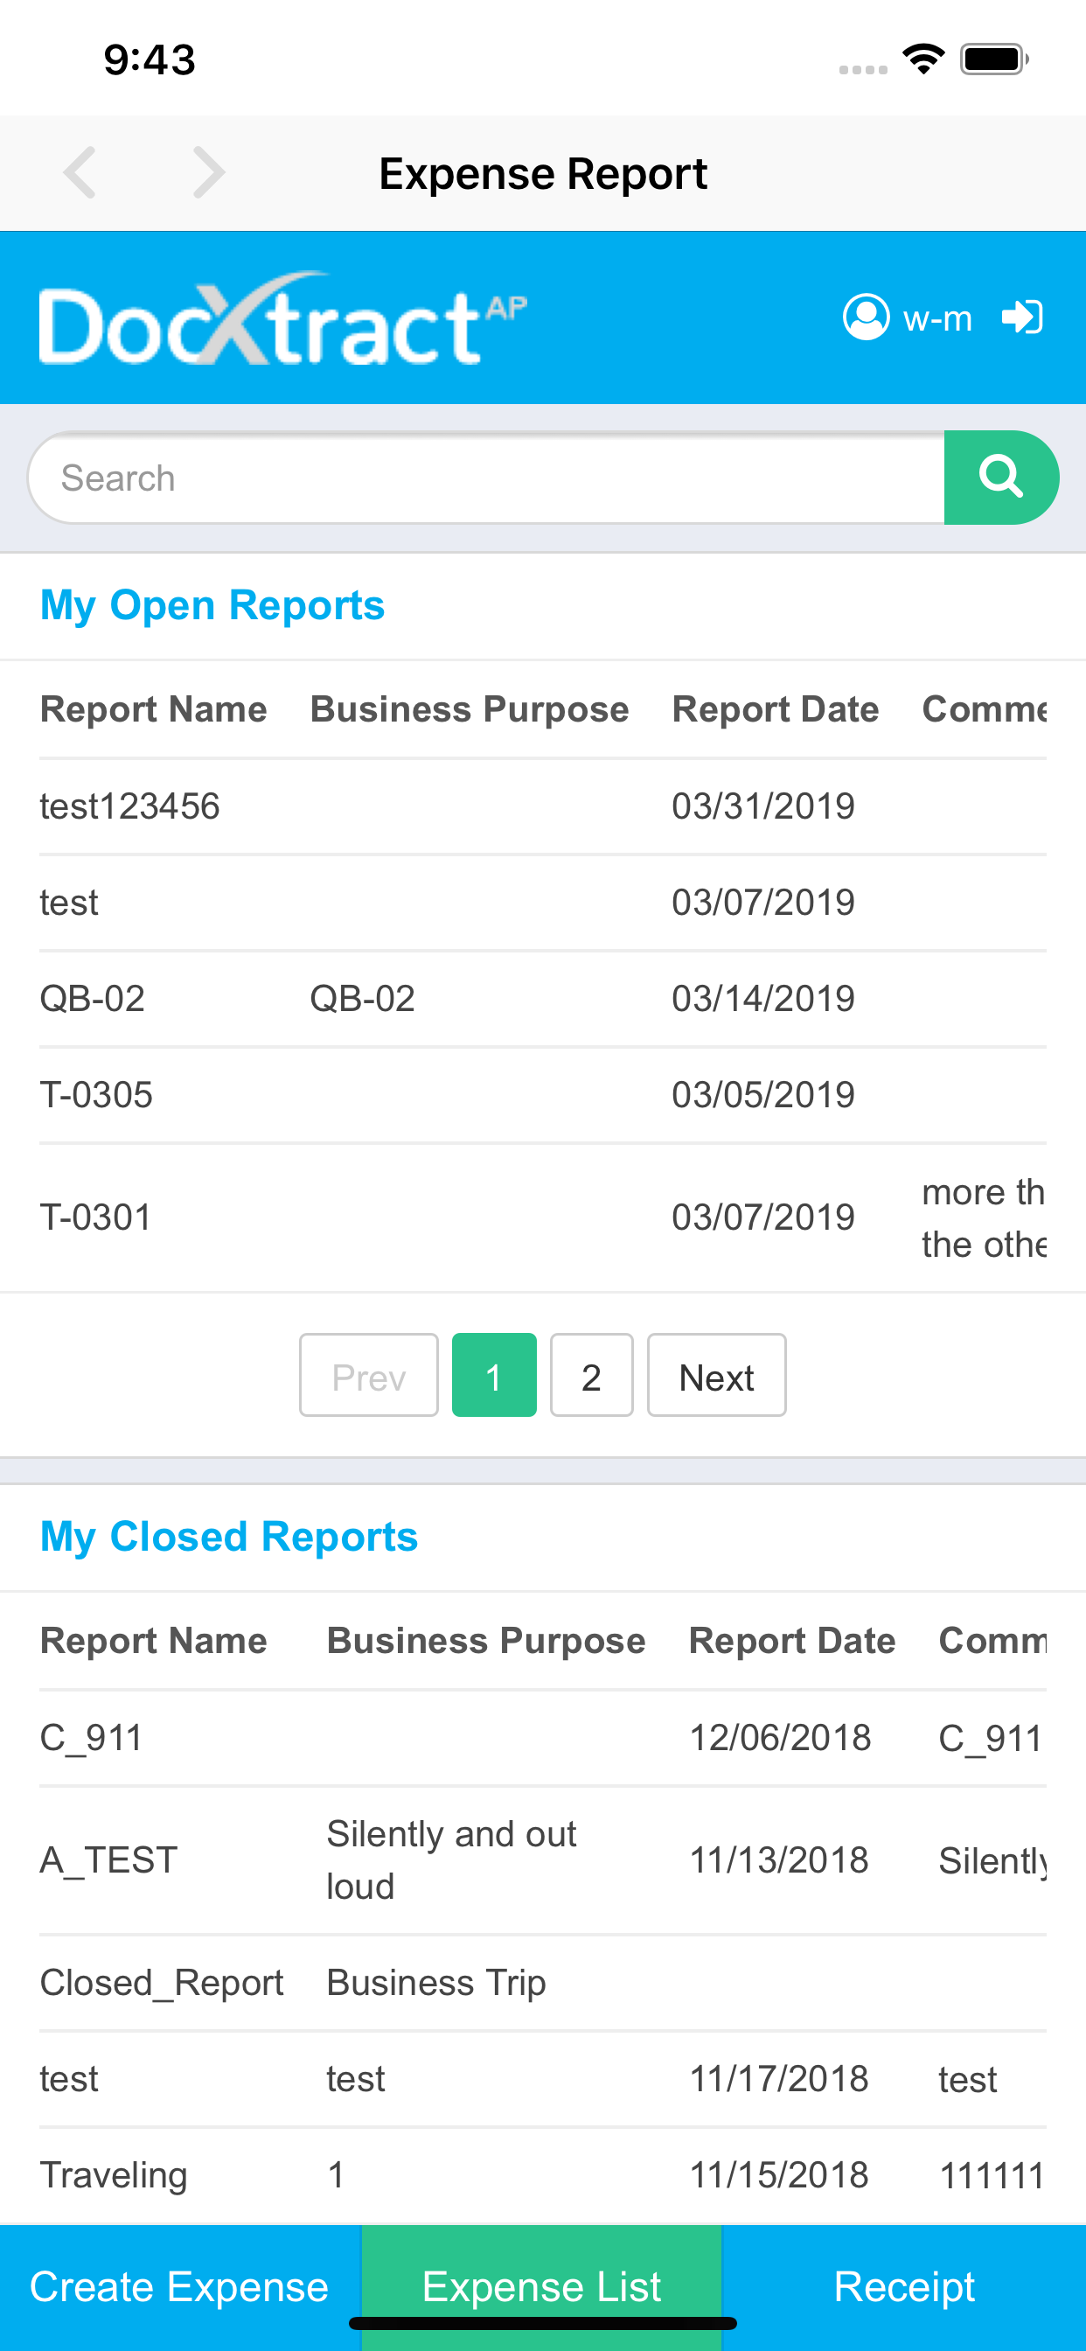Click the Next pagination button

tap(716, 1376)
